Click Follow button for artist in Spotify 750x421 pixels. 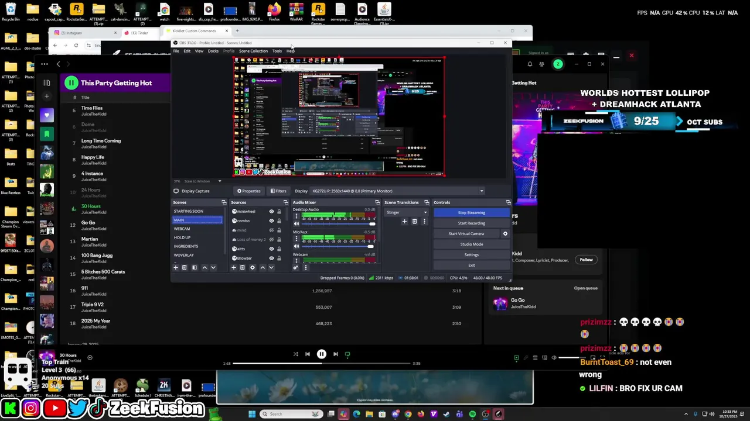click(587, 260)
